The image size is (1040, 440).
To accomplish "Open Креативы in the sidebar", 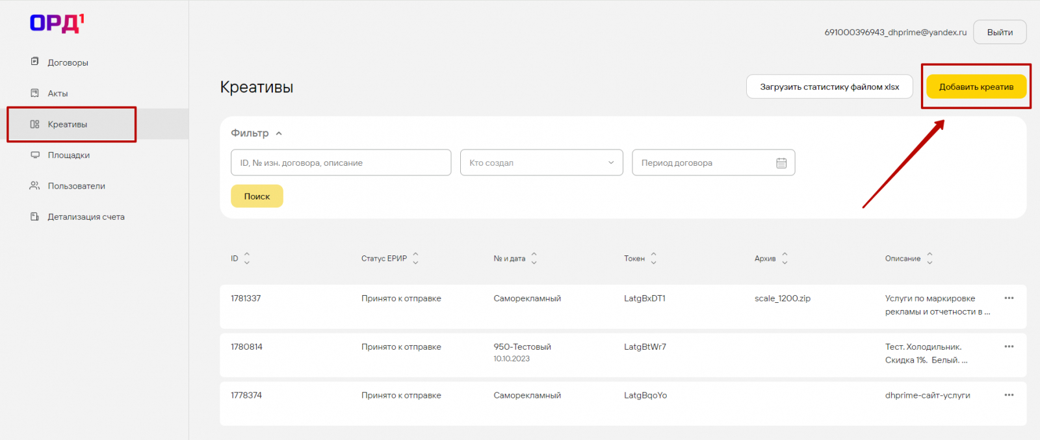I will 67,124.
